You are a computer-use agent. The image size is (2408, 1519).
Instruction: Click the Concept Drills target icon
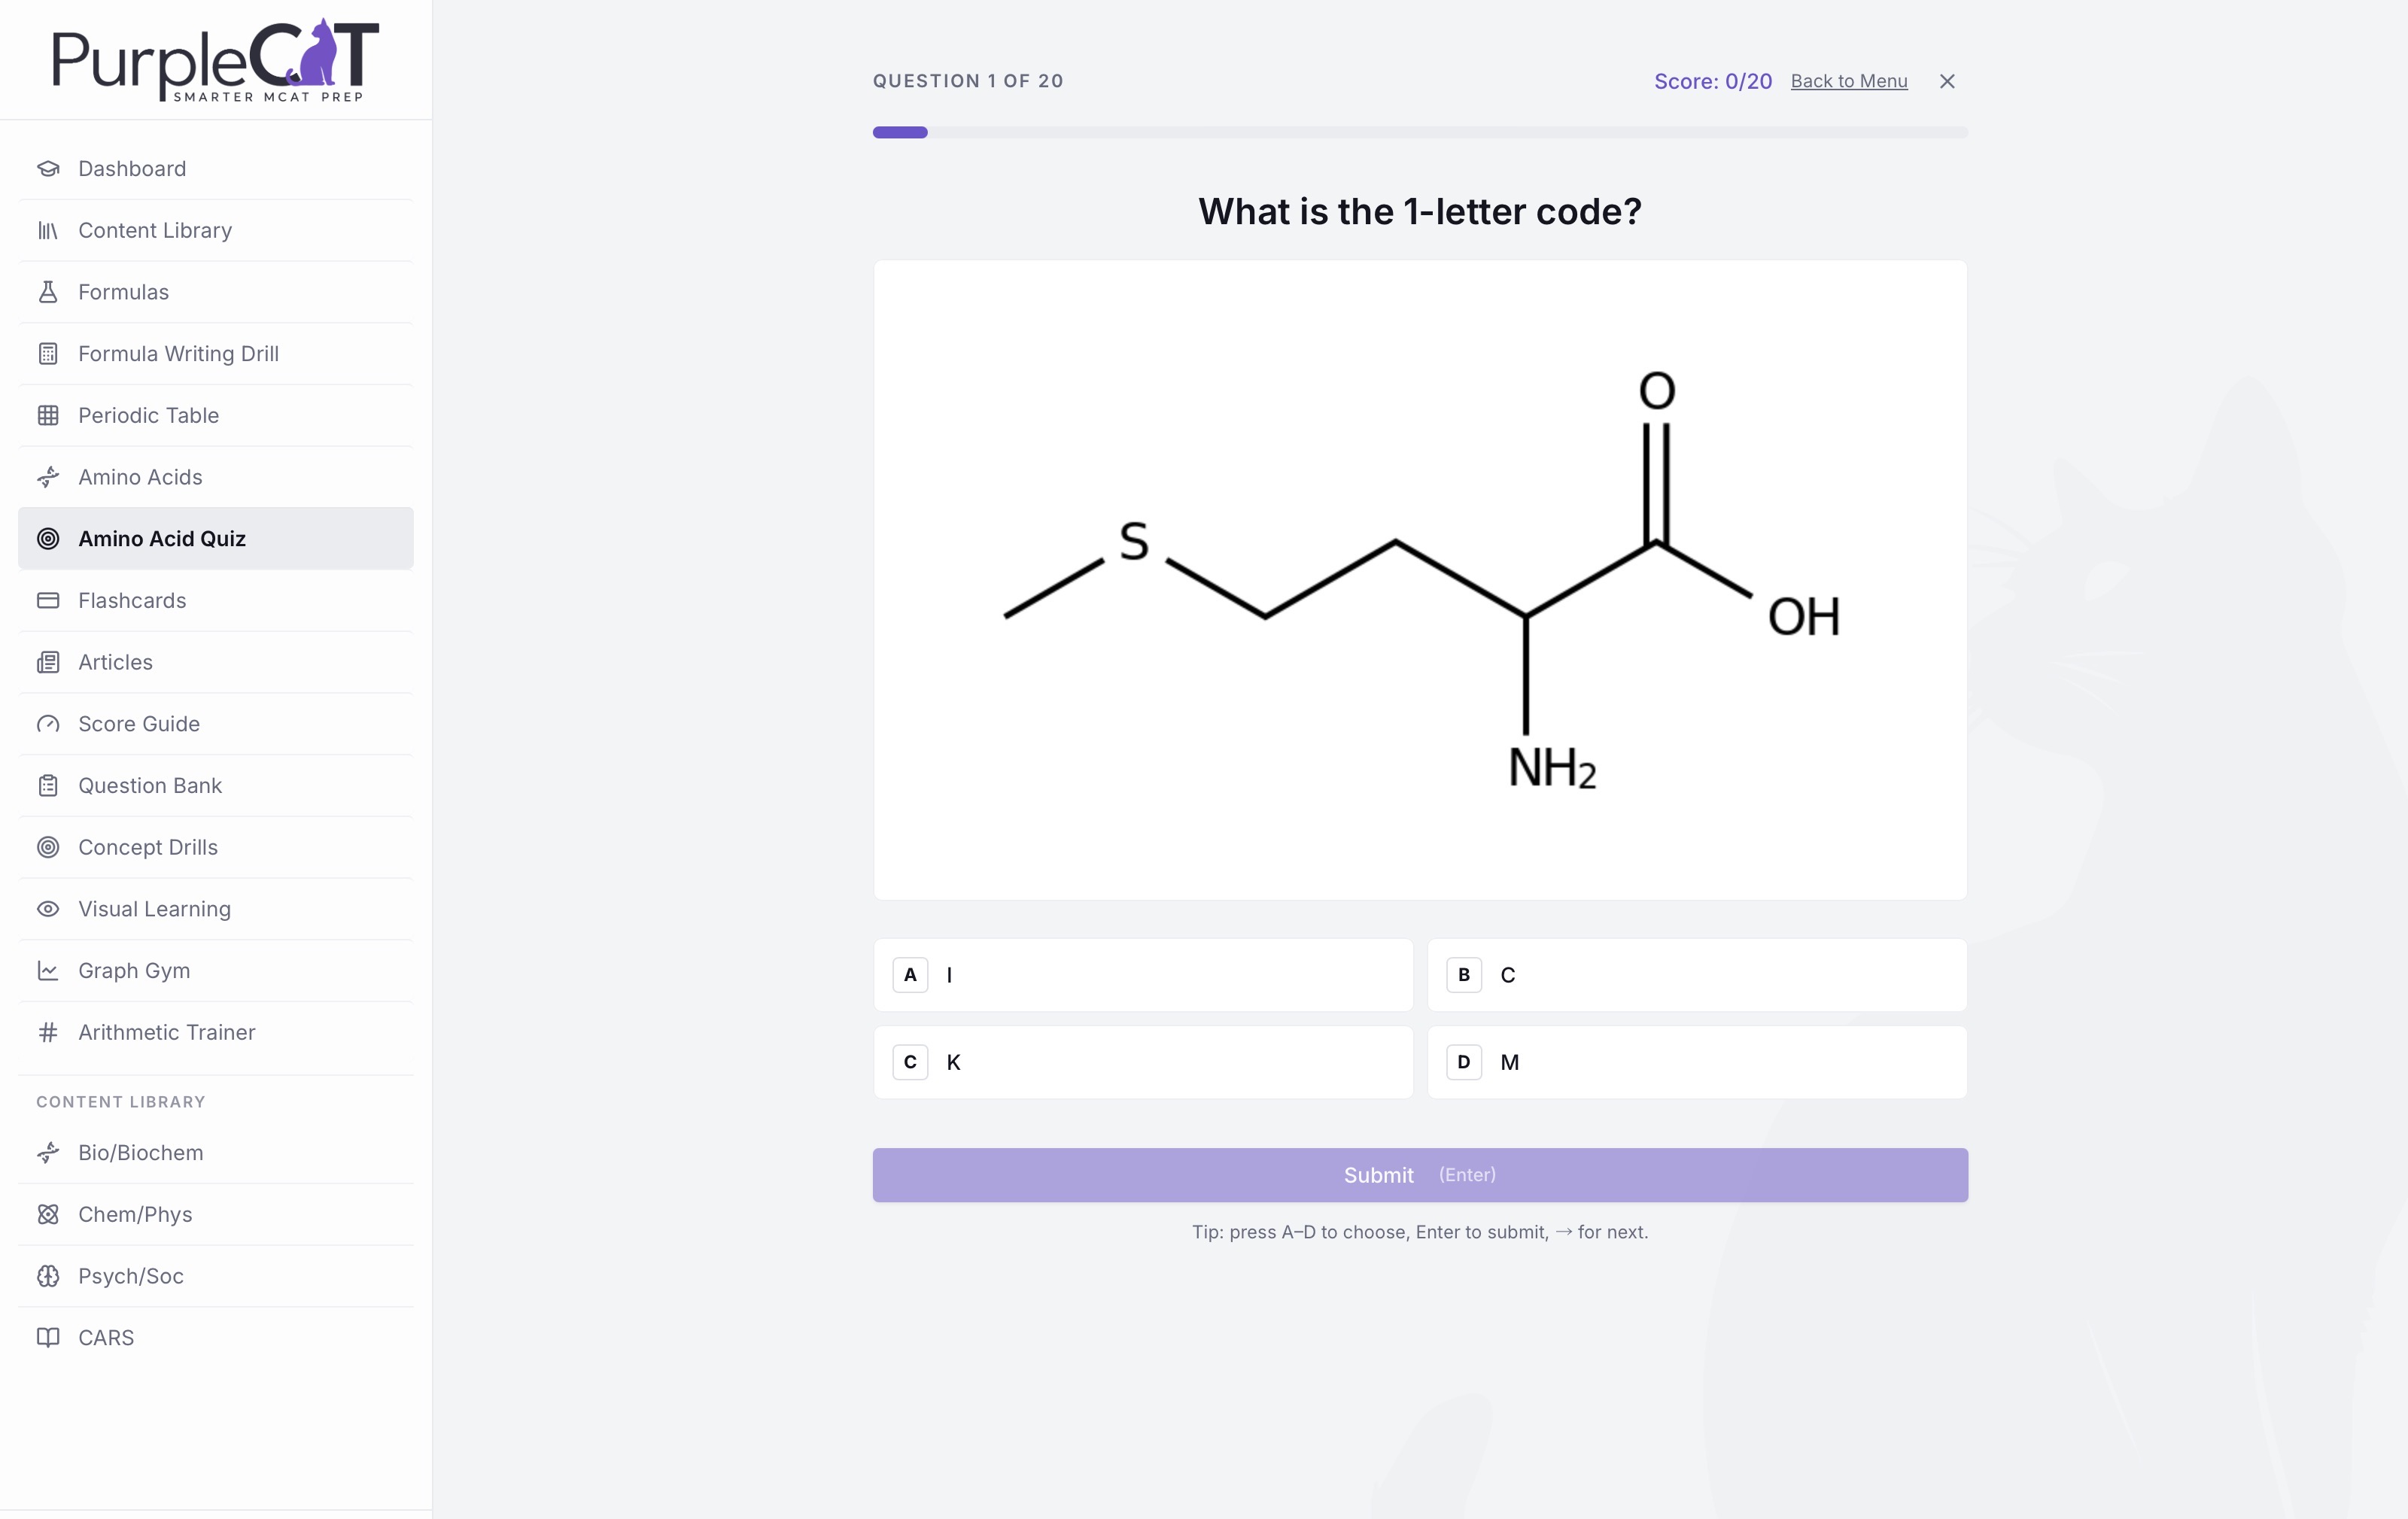click(48, 847)
